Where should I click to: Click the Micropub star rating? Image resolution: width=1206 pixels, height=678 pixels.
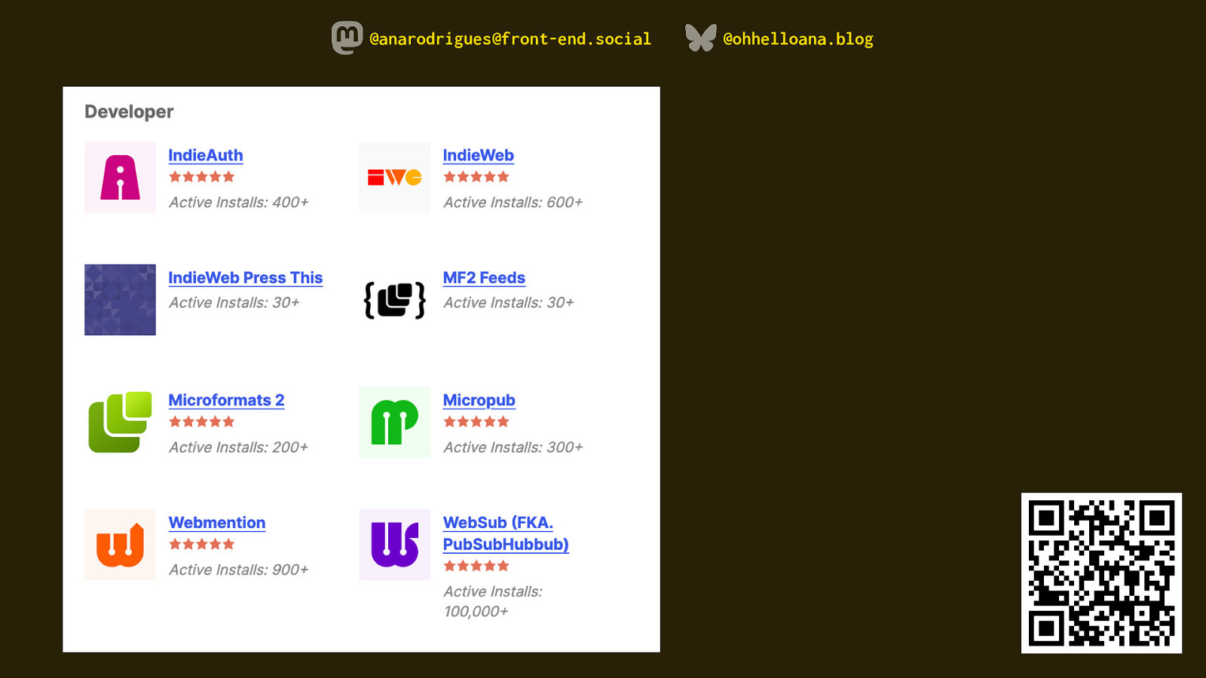coord(476,422)
